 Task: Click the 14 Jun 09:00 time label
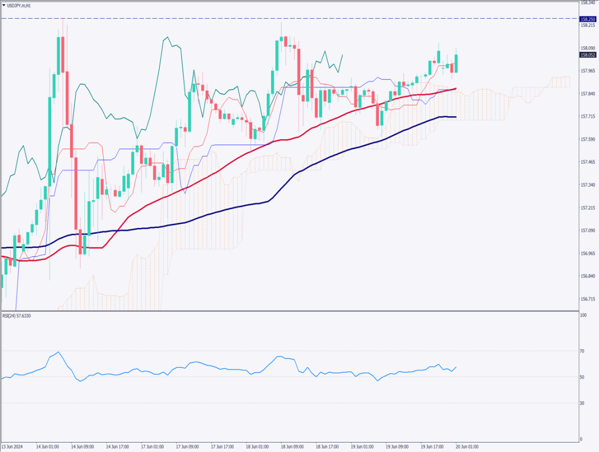[x=83, y=446]
